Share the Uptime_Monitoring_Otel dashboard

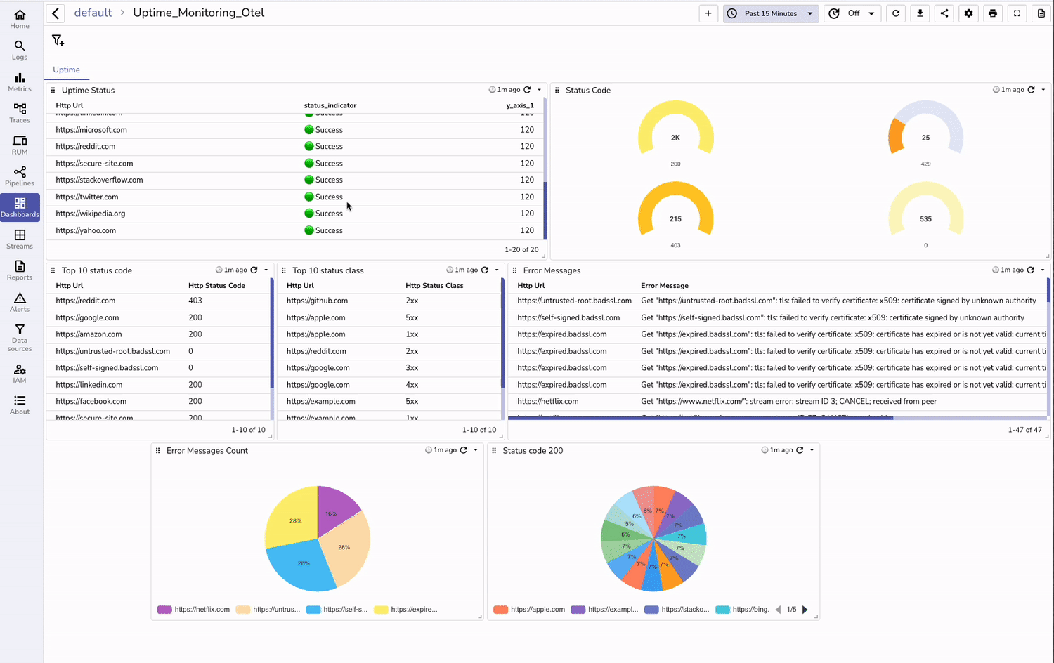click(944, 13)
